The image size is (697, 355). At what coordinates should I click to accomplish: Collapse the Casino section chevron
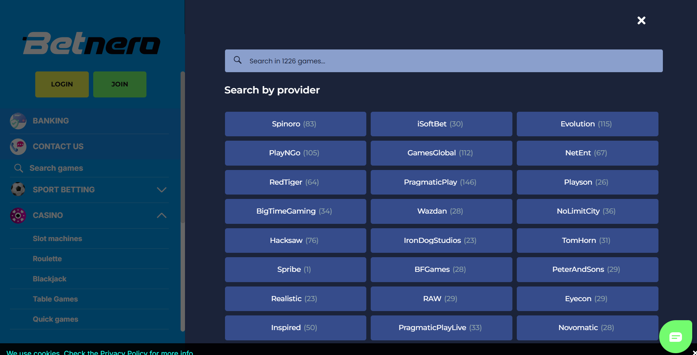click(161, 215)
